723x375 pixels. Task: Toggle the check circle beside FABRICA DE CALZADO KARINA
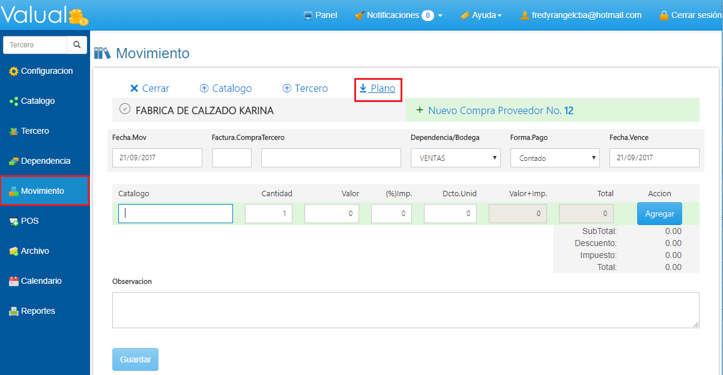(x=125, y=109)
